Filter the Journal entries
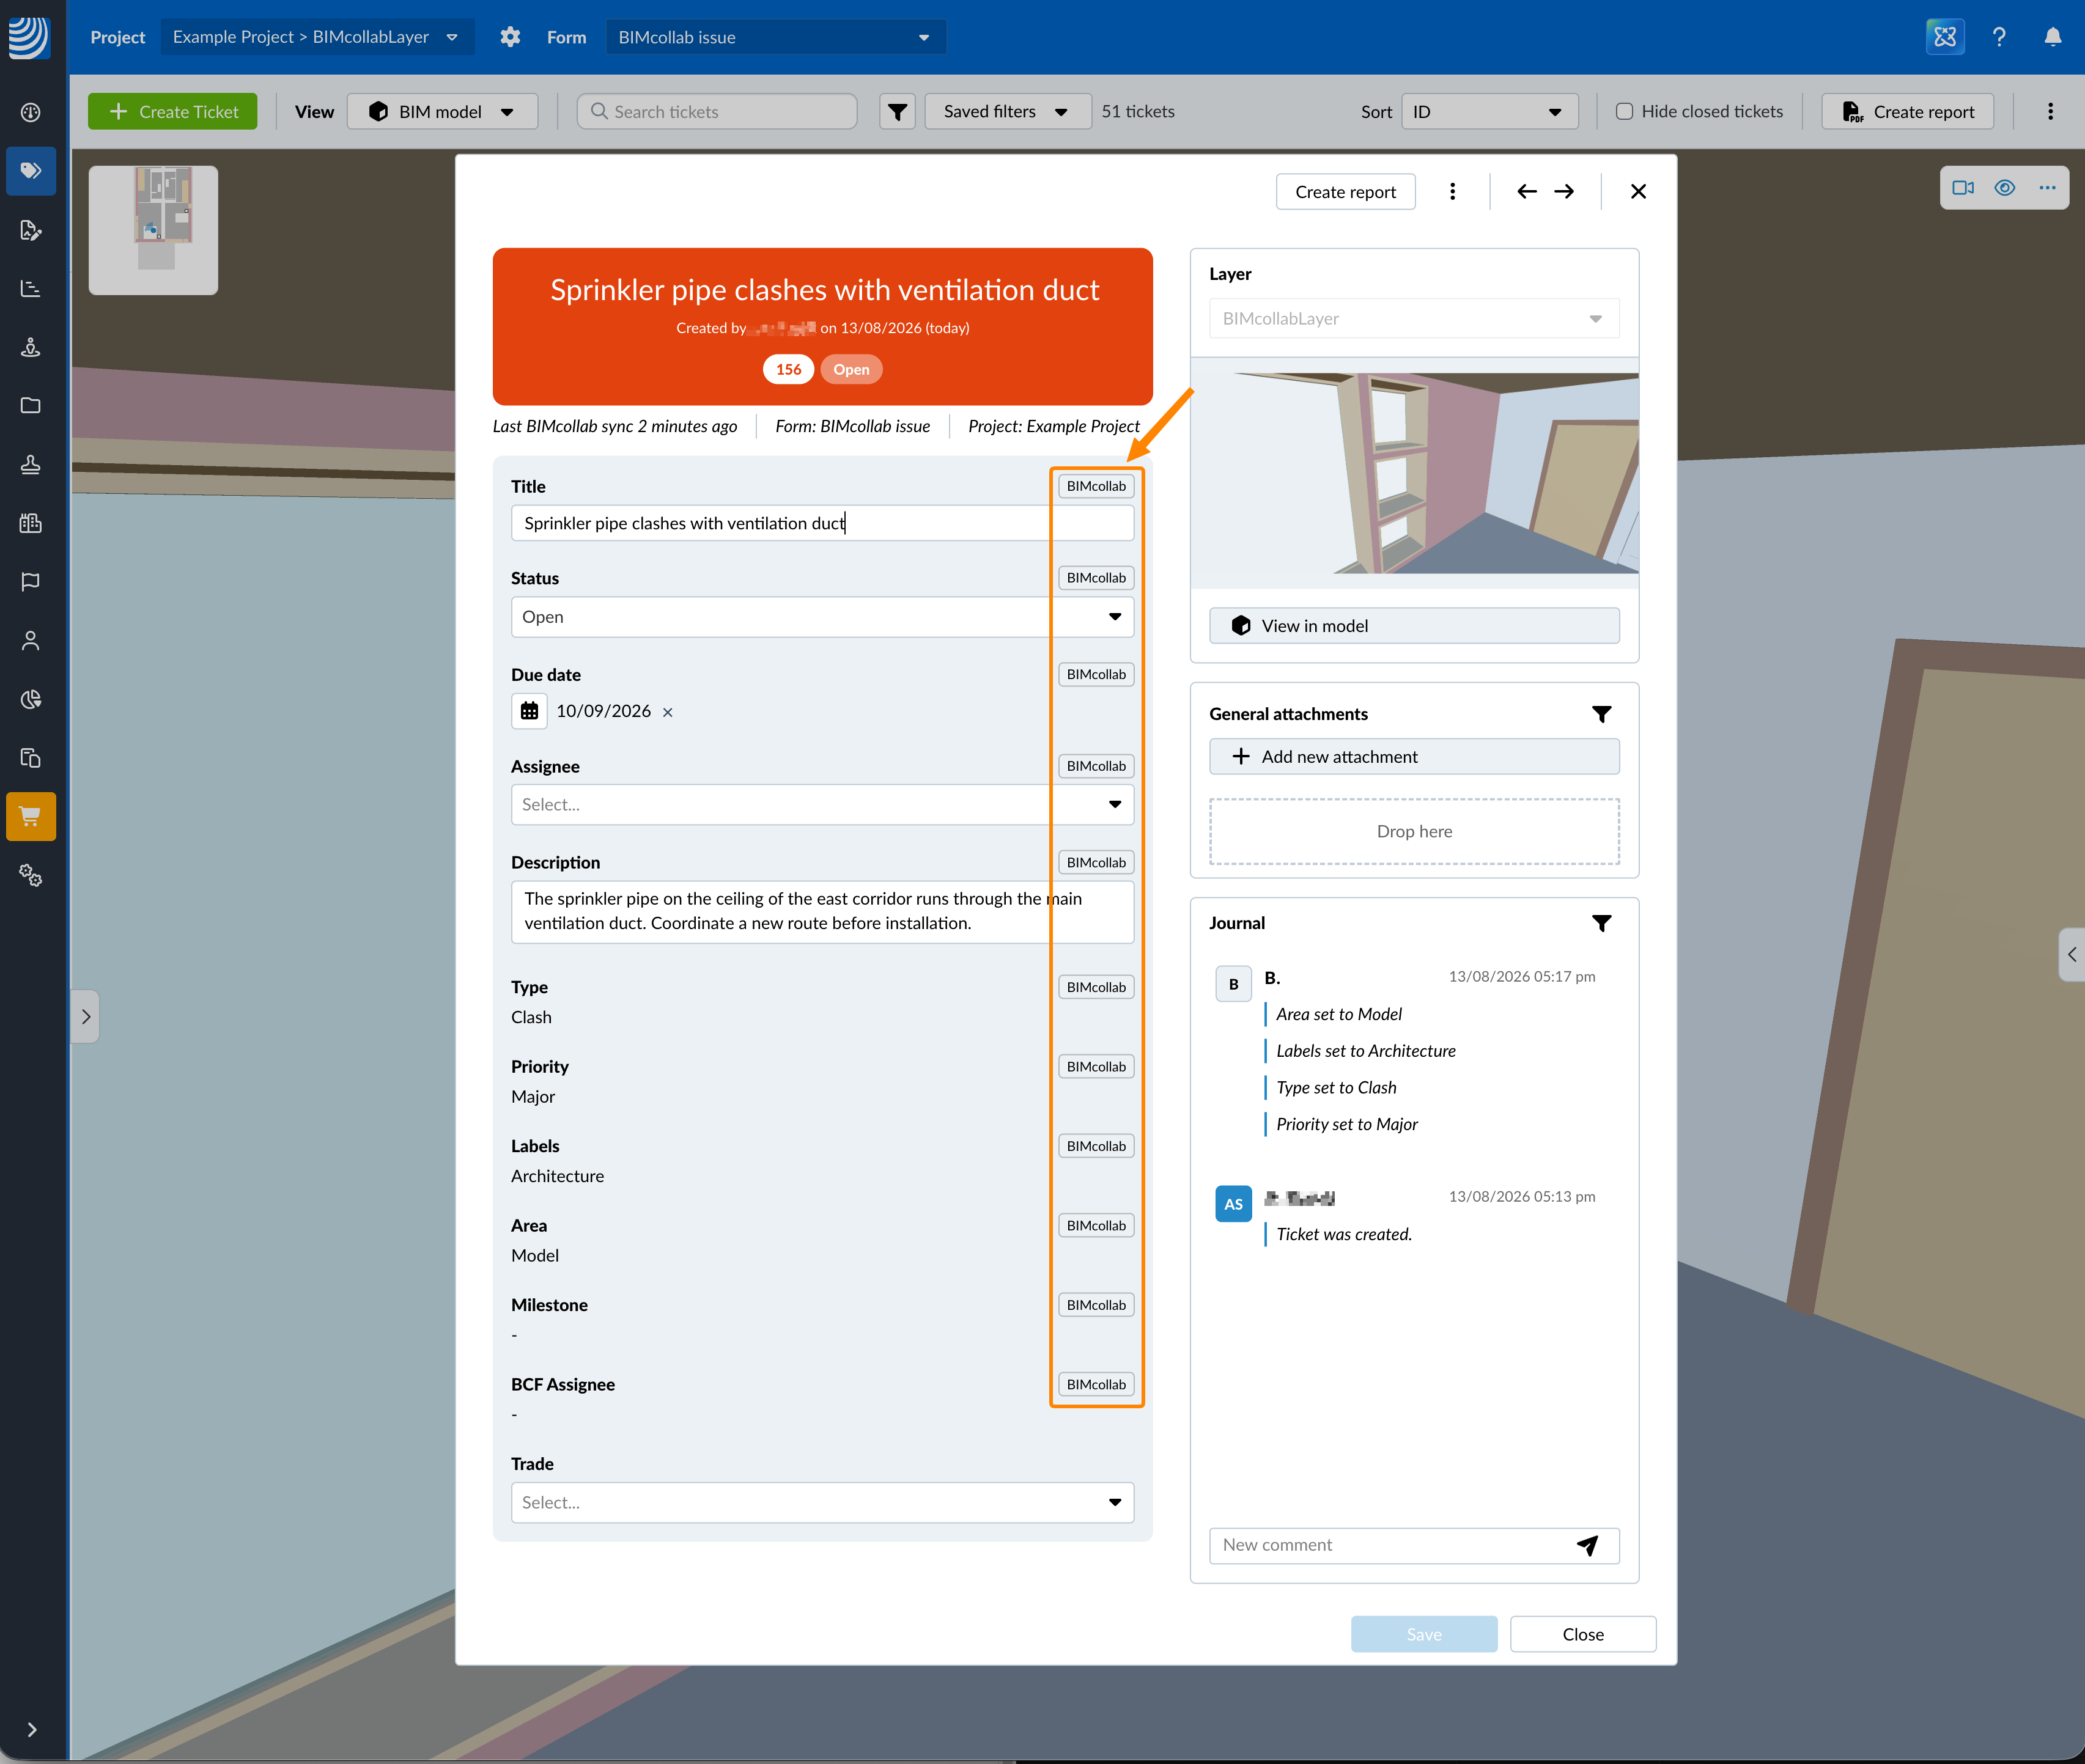2085x1764 pixels. click(1601, 923)
